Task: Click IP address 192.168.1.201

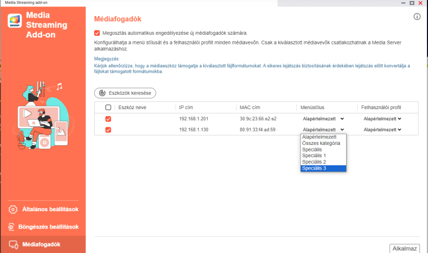Action: coord(194,119)
